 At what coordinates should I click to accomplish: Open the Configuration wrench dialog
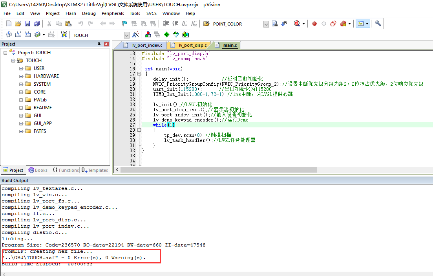[378, 23]
